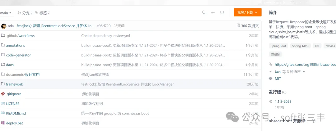View the 标签 7 tags list

44,13
